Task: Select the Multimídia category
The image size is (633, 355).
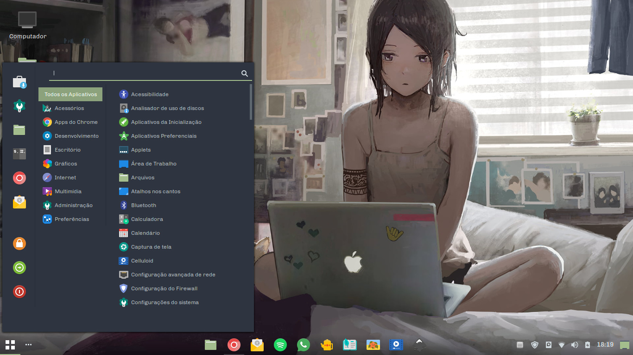Action: point(68,191)
